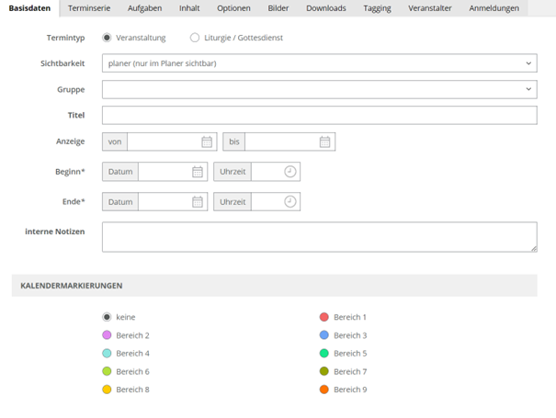The image size is (556, 418).
Task: Open the Anmeldungen tab
Action: tap(494, 8)
